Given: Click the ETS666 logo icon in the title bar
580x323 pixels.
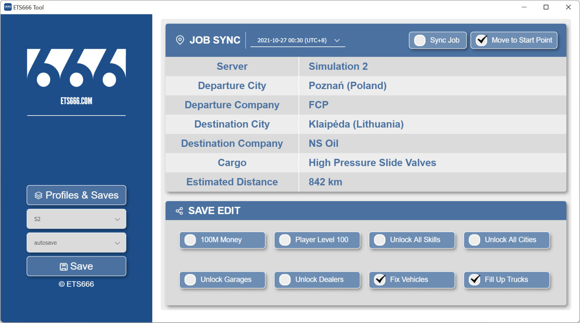Looking at the screenshot, I should (x=7, y=7).
